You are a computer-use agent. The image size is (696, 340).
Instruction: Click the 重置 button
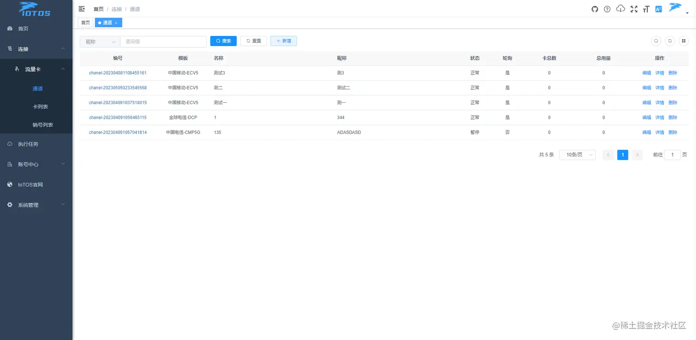[x=254, y=41]
